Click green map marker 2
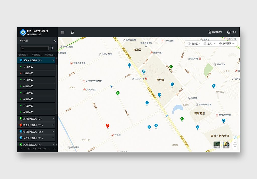Viewport: 257px width, 179px height. (118, 93)
